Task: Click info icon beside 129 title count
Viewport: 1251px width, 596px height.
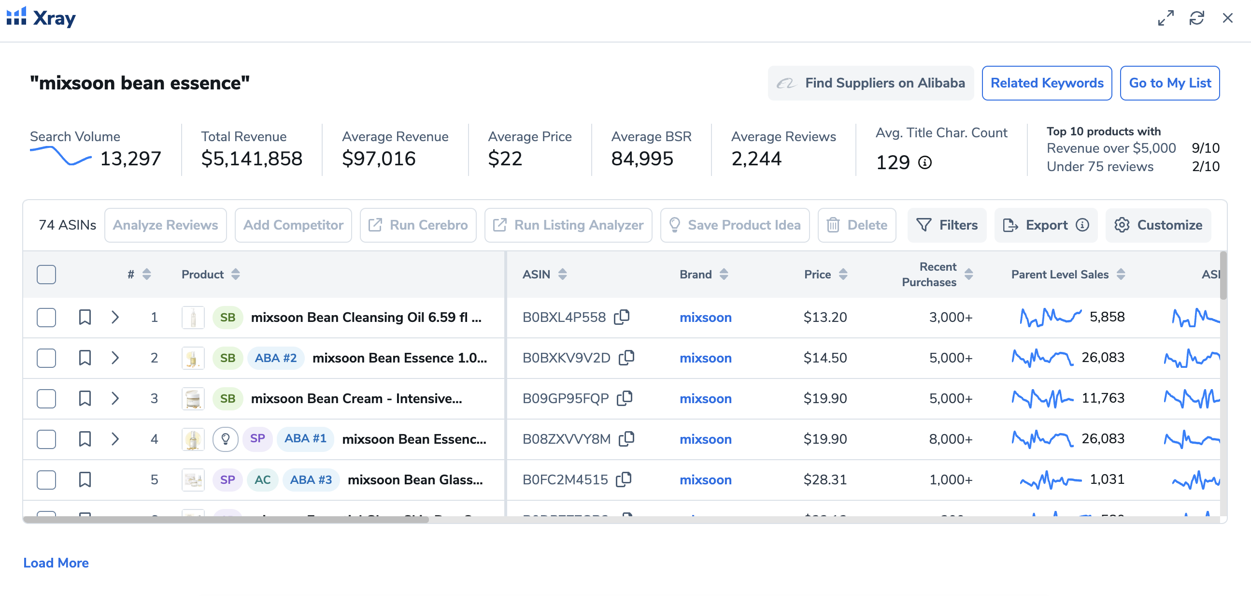Action: [924, 162]
